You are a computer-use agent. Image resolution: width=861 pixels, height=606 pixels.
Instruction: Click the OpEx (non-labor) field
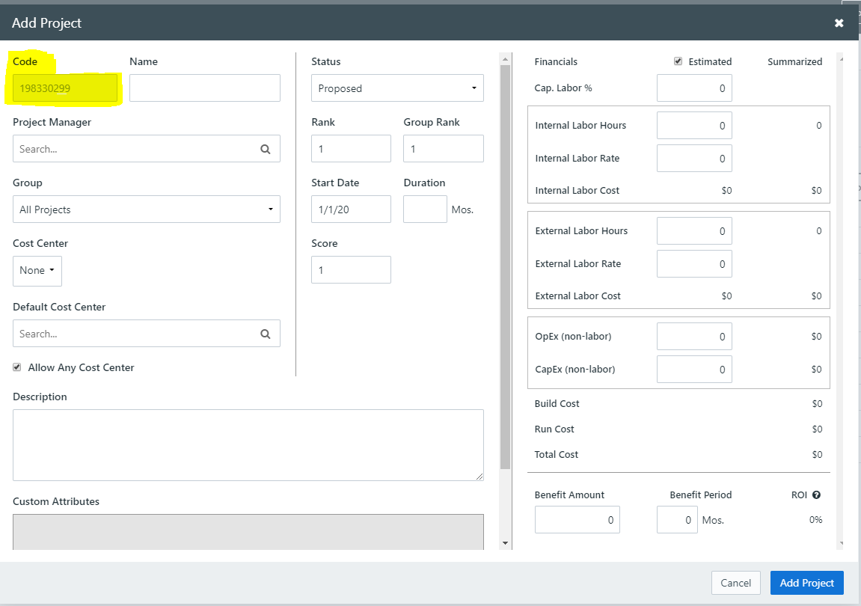point(694,336)
